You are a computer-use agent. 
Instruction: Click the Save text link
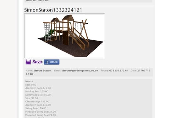(x=37, y=62)
